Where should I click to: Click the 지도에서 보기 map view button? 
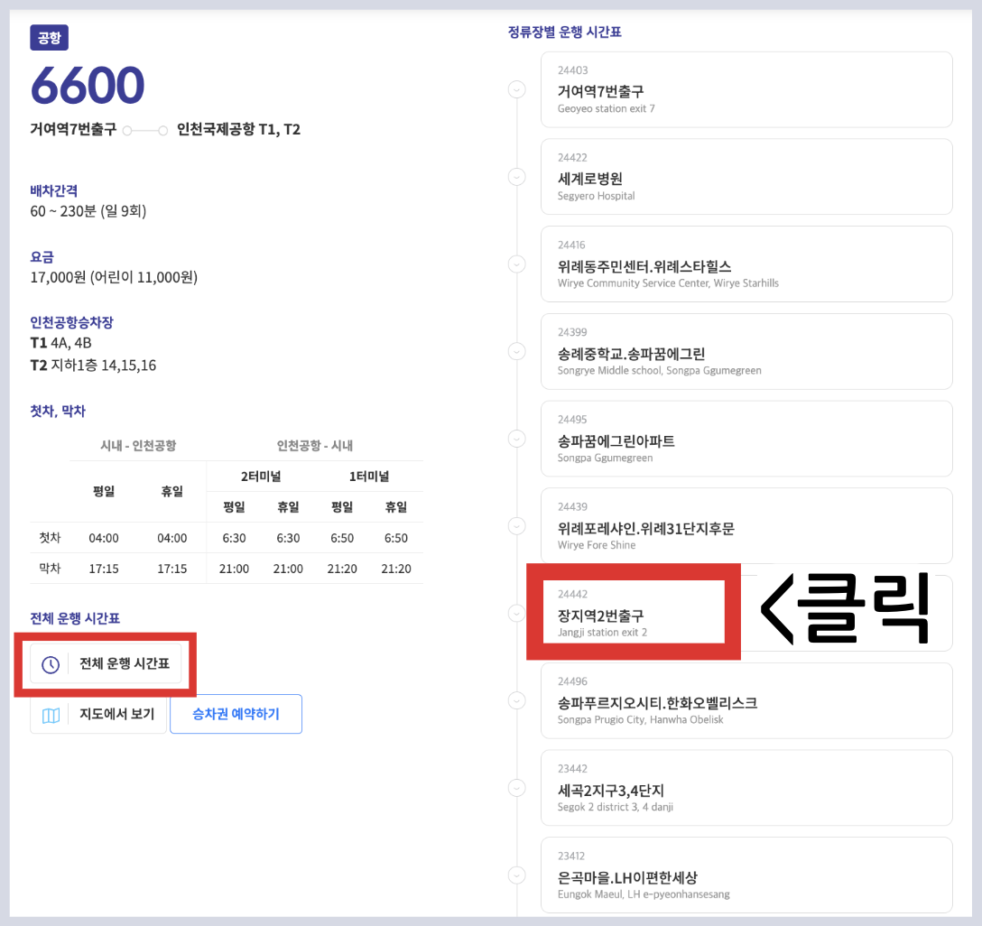tap(98, 713)
